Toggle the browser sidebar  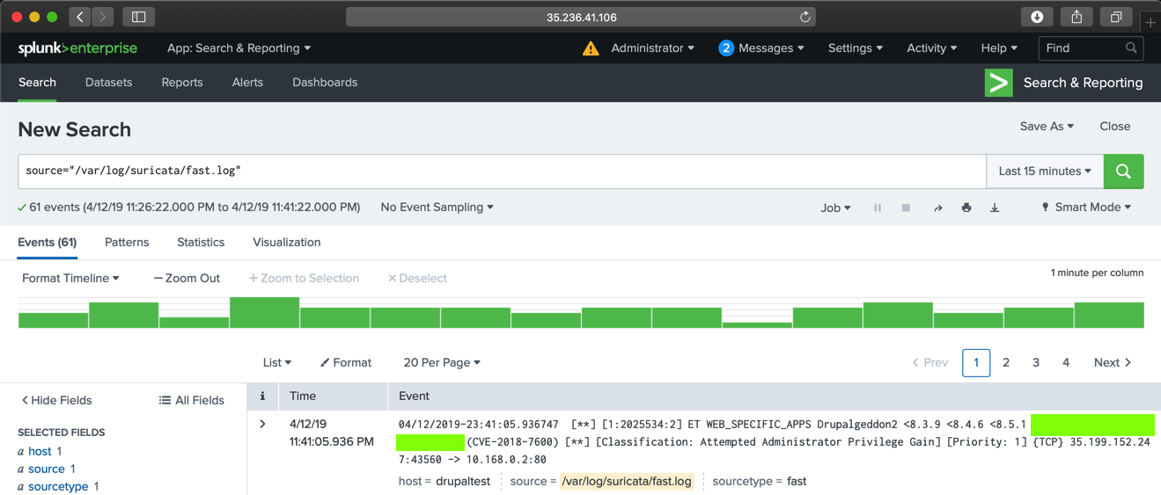click(x=138, y=17)
